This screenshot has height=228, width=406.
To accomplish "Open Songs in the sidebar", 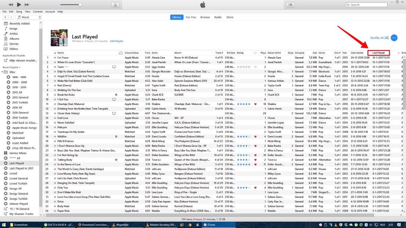I will pyautogui.click(x=13, y=28).
